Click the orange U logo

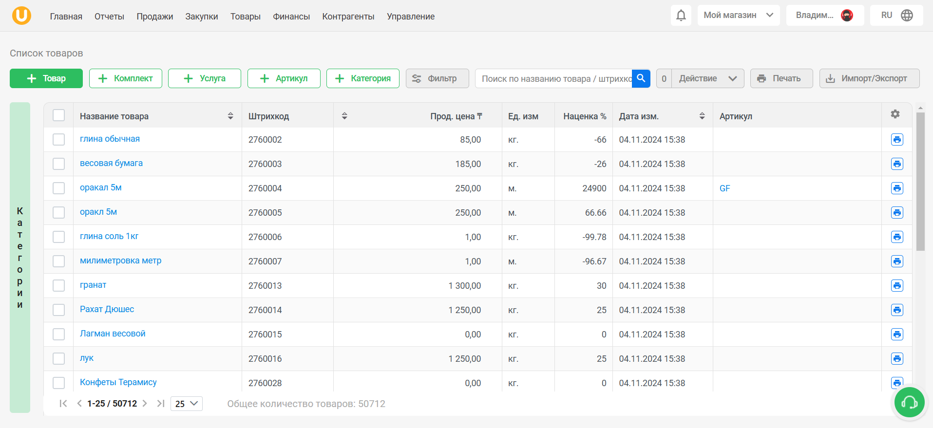point(21,16)
